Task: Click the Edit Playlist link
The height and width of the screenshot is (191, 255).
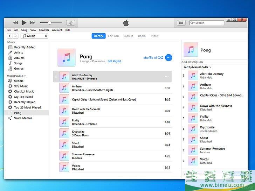Action: tap(114, 61)
